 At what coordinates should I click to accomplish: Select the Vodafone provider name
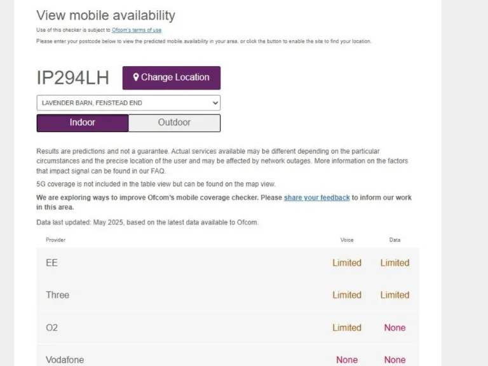pos(65,360)
